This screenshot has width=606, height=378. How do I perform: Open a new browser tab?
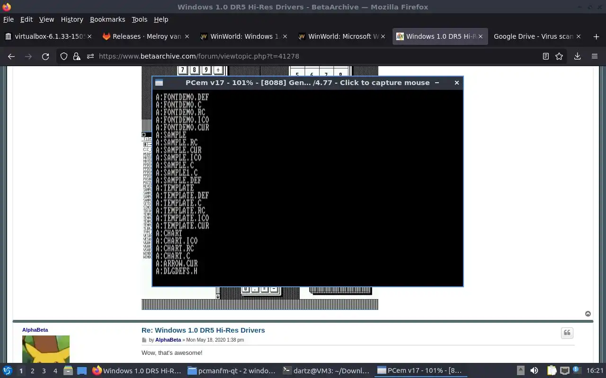tap(596, 36)
